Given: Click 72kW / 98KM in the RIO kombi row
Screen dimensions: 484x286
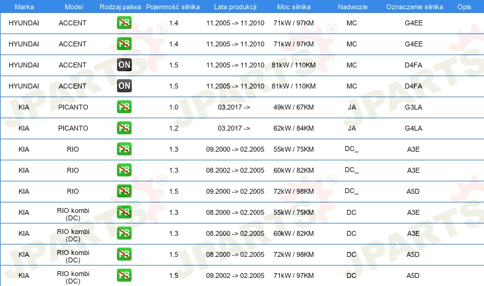Looking at the screenshot, I should click(x=293, y=254).
